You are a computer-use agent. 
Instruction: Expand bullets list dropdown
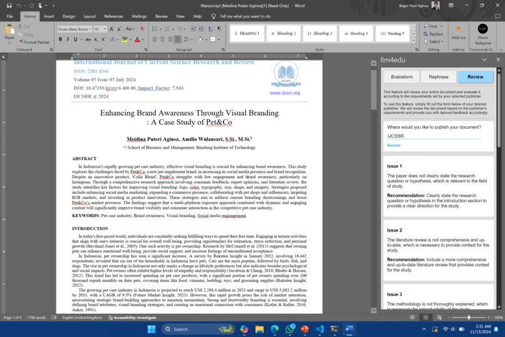tap(160, 29)
